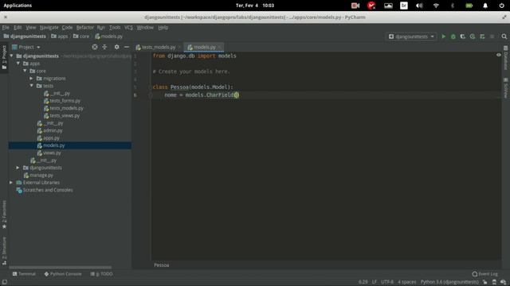Screen dimensions: 510x286
Task: Click the system notifications bell icon
Action: [x=485, y=6]
